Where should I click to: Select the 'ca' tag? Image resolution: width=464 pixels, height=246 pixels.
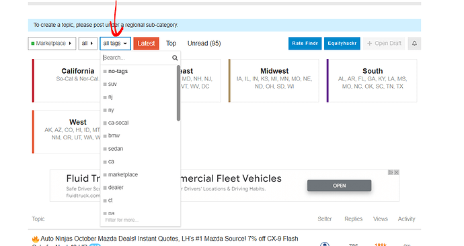(141, 162)
